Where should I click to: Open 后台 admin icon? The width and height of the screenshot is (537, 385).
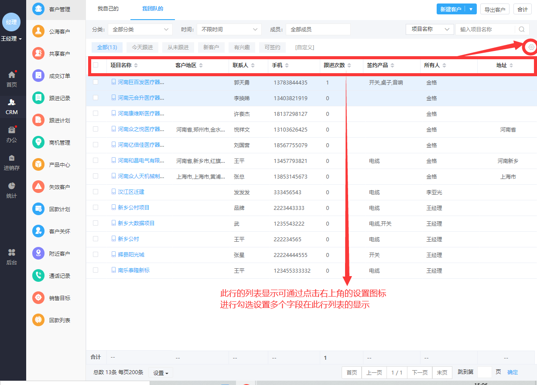[x=12, y=253]
